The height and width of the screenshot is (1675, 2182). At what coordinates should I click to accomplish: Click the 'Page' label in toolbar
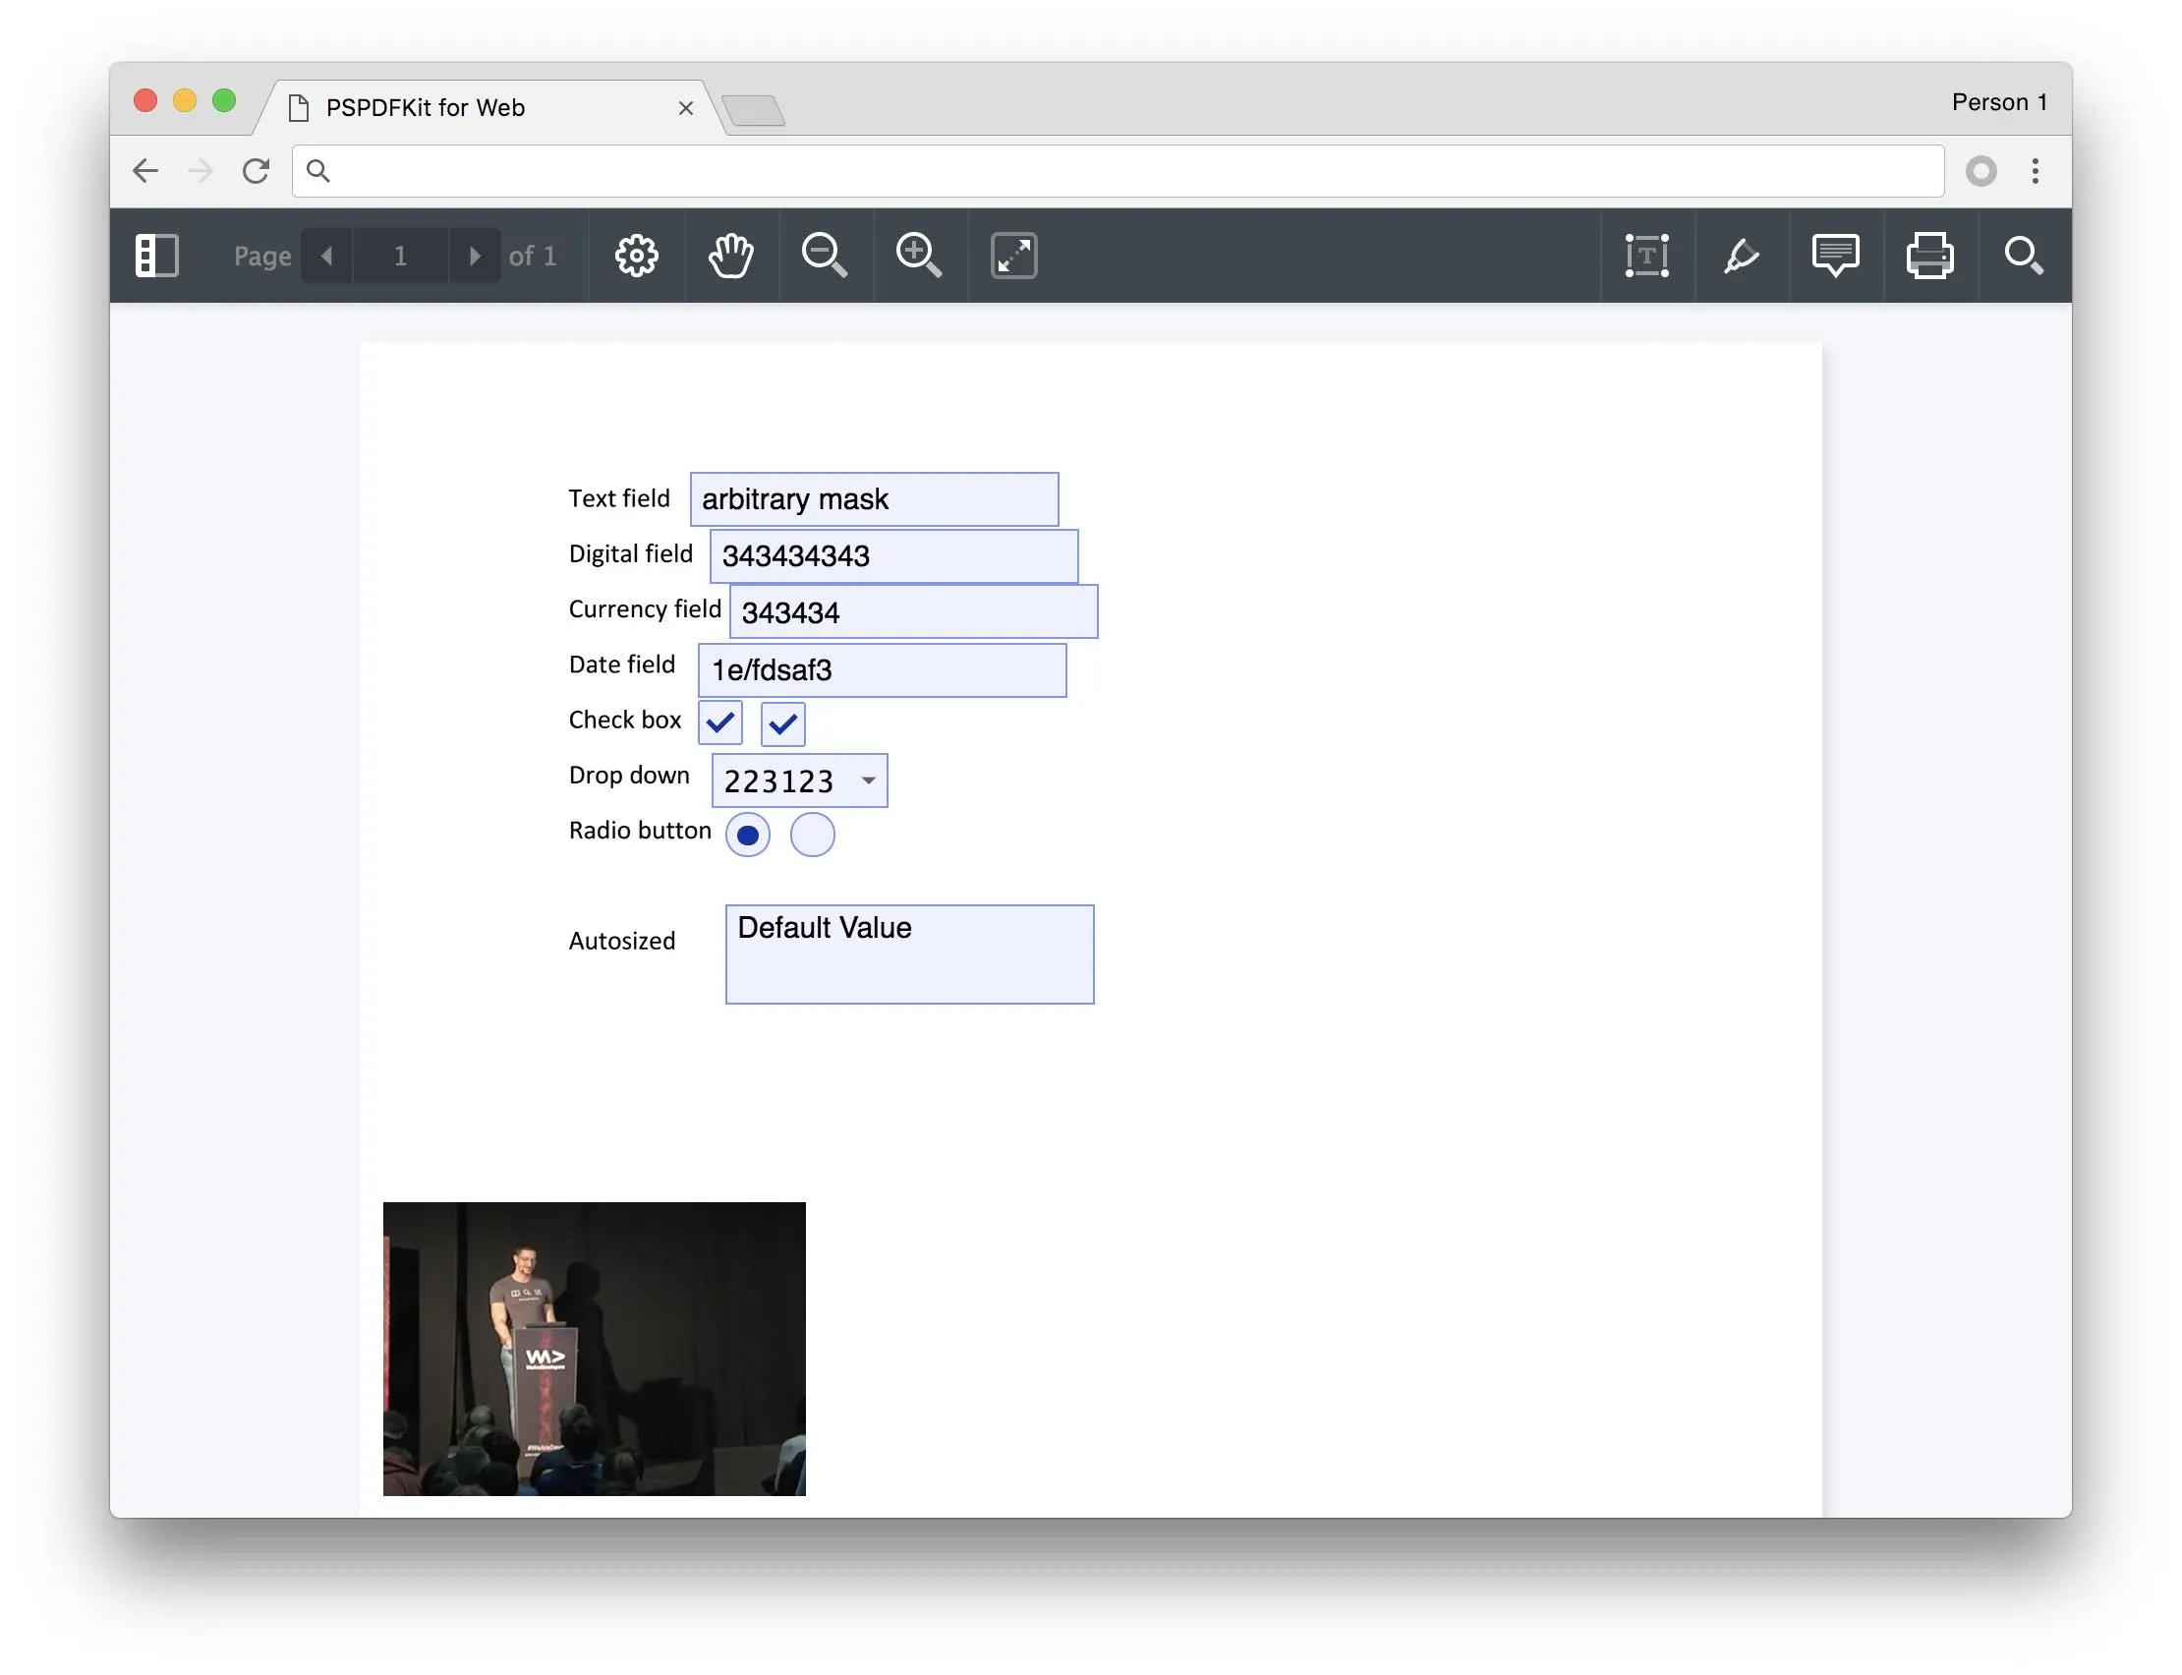(262, 258)
